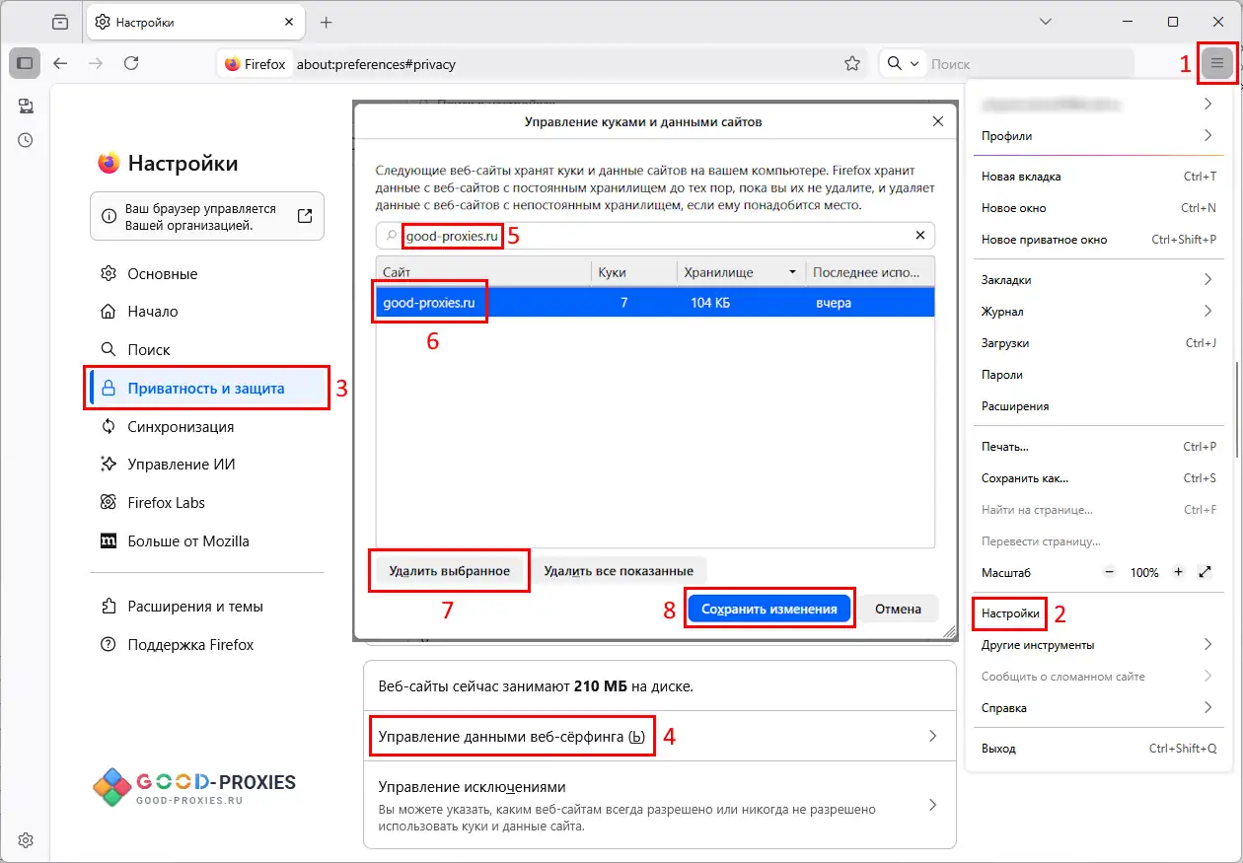Expand the Закладки submenu
1243x863 pixels.
pos(1099,280)
